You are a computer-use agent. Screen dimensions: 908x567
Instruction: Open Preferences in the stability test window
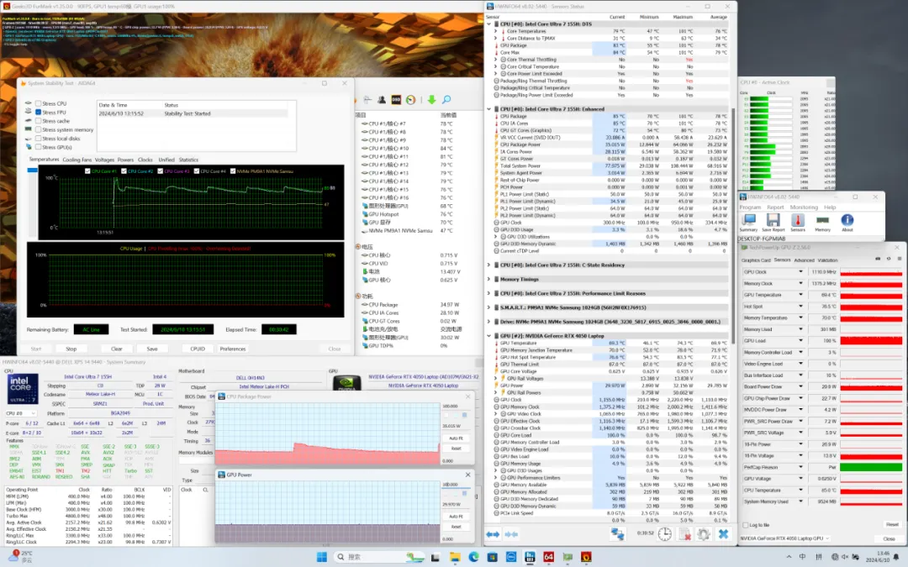click(233, 349)
